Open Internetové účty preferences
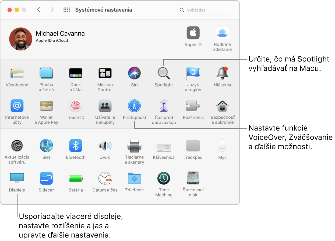Viewport: 335px width, 241px height. pos(17,106)
